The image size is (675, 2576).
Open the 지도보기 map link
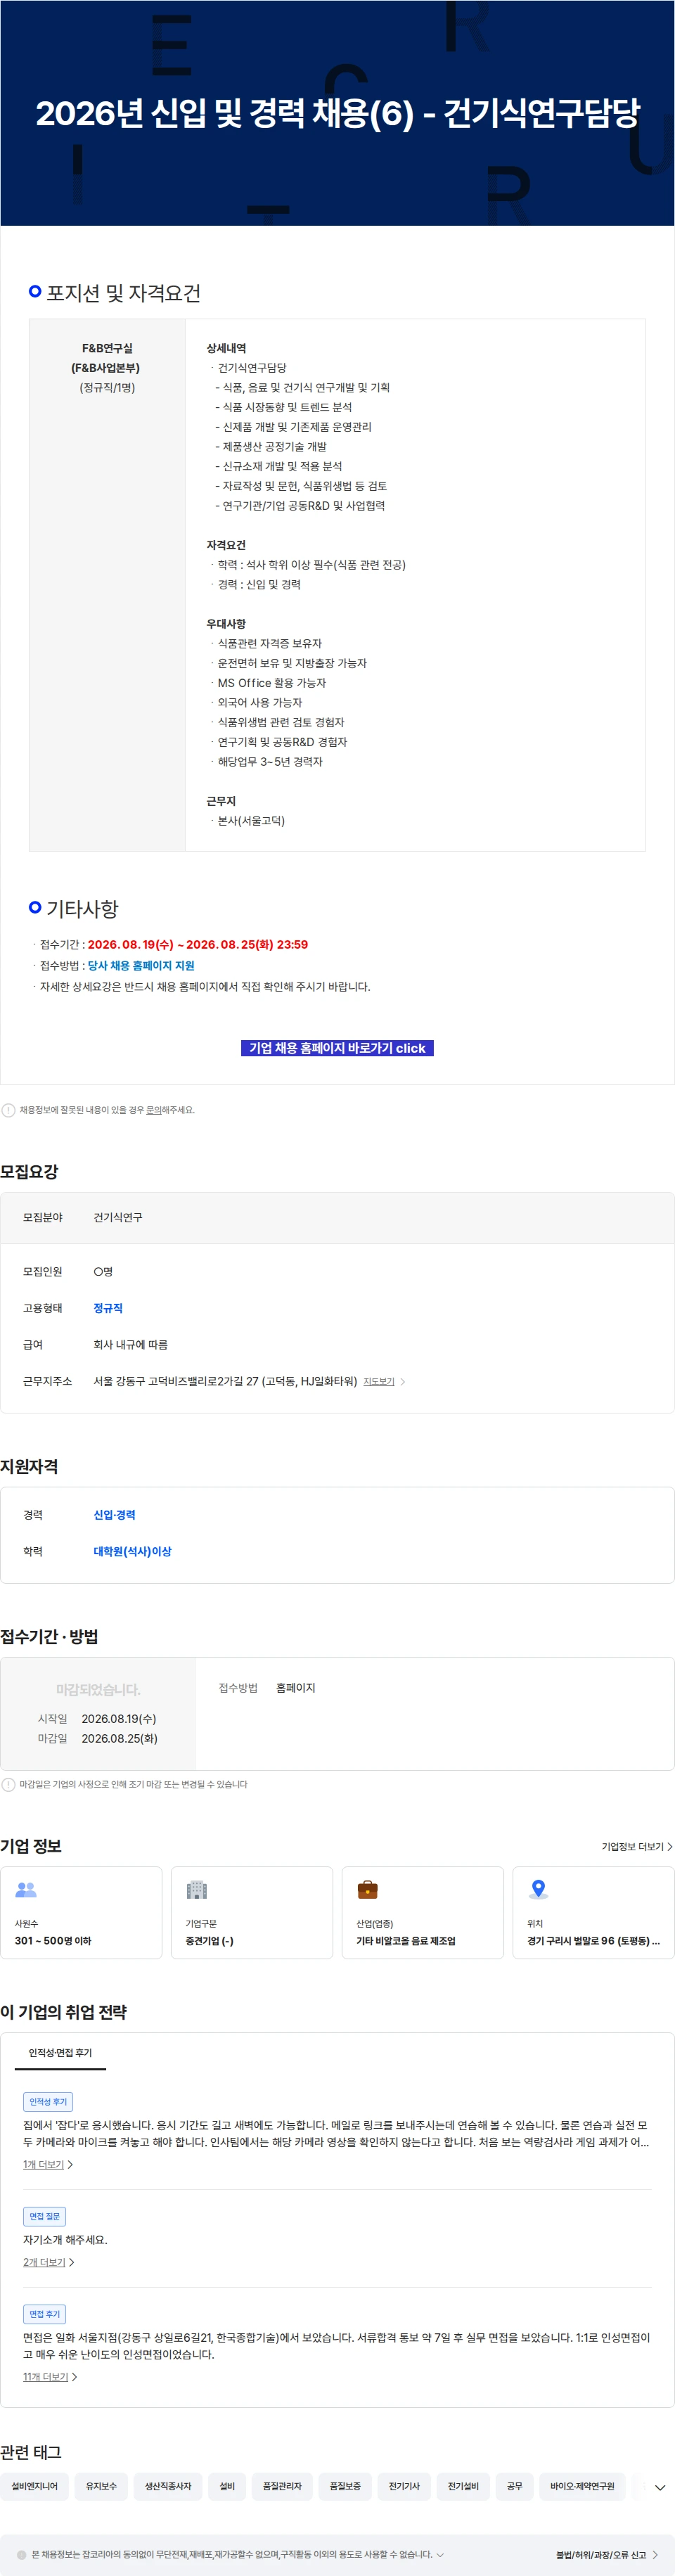378,1382
